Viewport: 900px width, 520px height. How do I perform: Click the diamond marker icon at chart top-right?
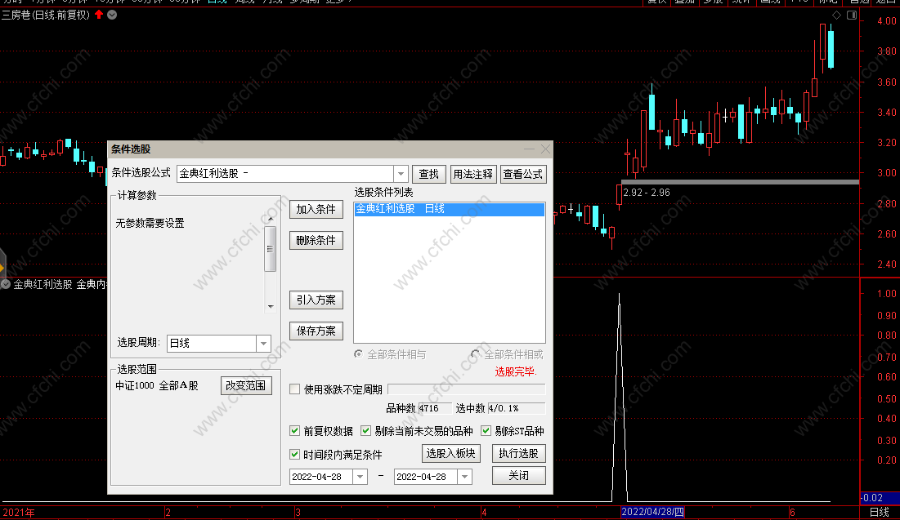836,16
